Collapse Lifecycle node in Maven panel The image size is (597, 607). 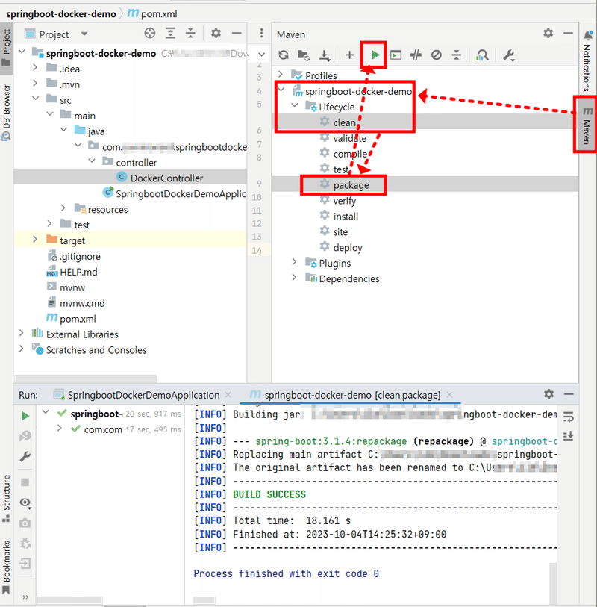(295, 105)
